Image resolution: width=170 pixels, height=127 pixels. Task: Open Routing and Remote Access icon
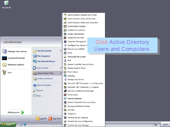click(x=65, y=106)
